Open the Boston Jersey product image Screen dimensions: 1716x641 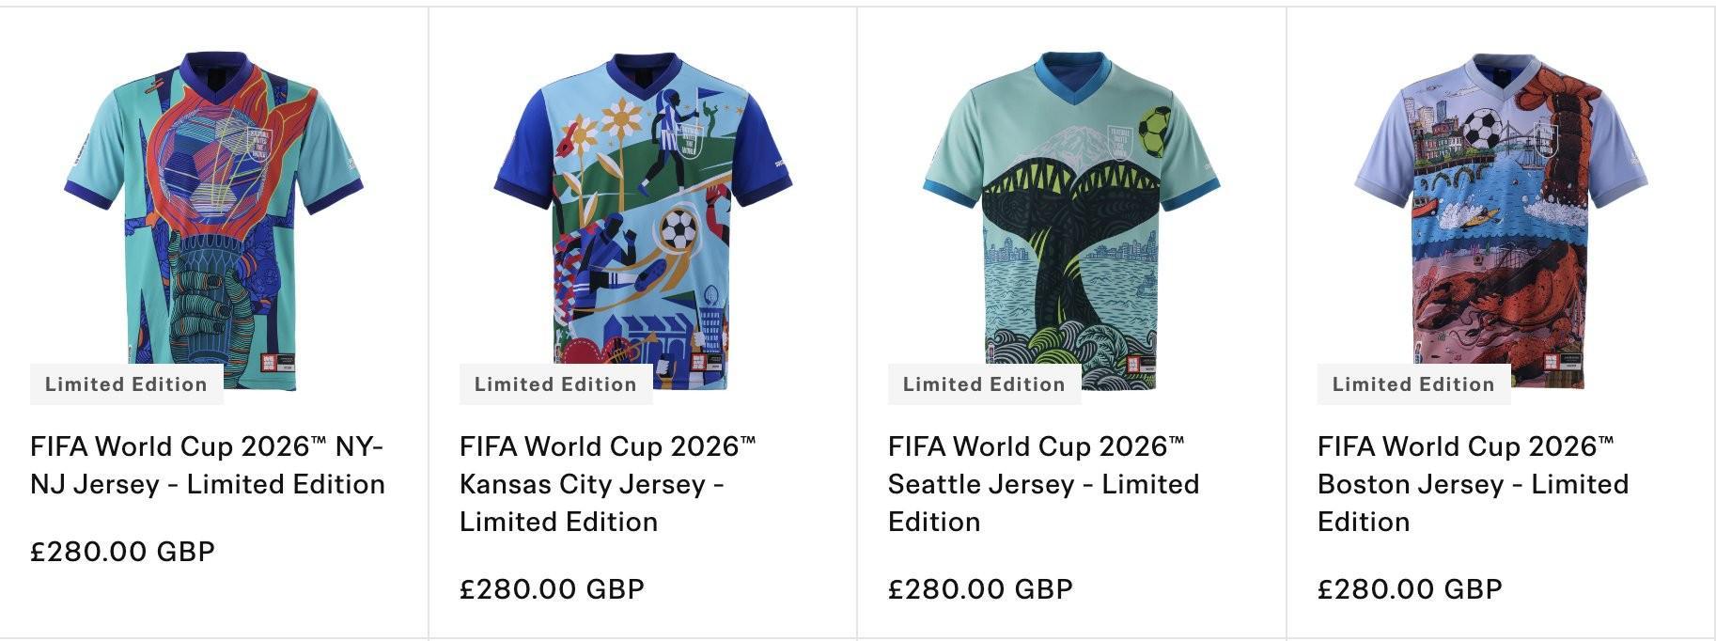click(1501, 221)
